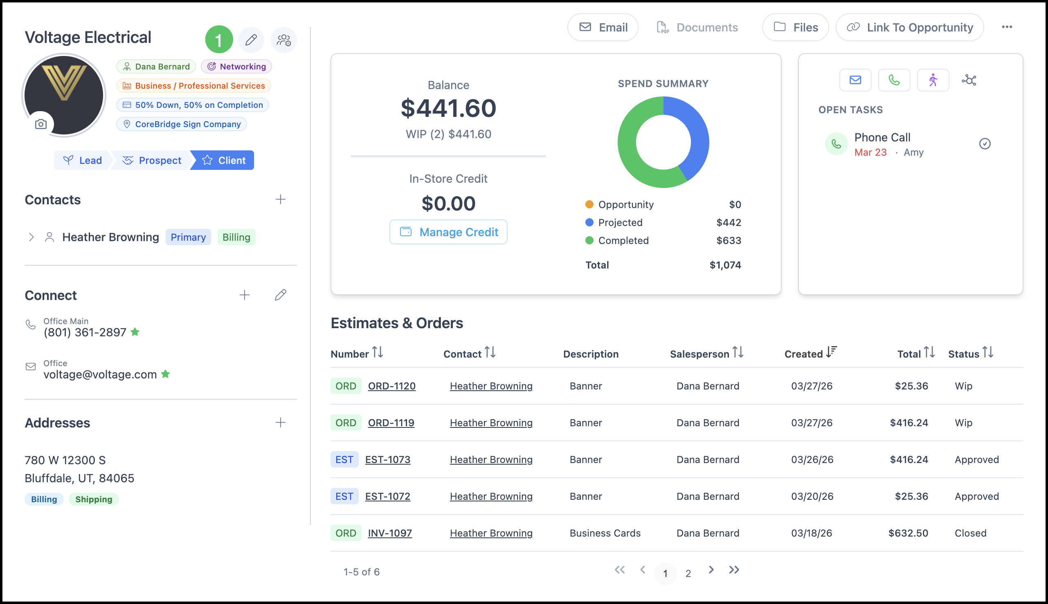Click the Manage Credit button
Screen dimensions: 1048x604
click(448, 232)
